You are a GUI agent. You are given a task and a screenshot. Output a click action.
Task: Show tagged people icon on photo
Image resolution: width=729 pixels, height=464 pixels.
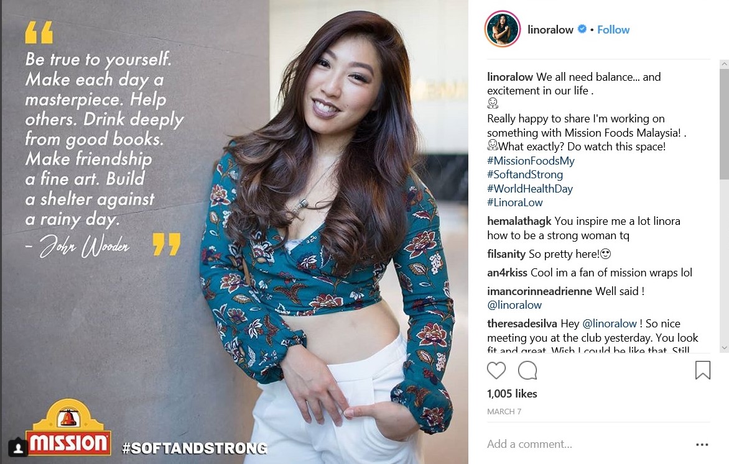(x=18, y=448)
